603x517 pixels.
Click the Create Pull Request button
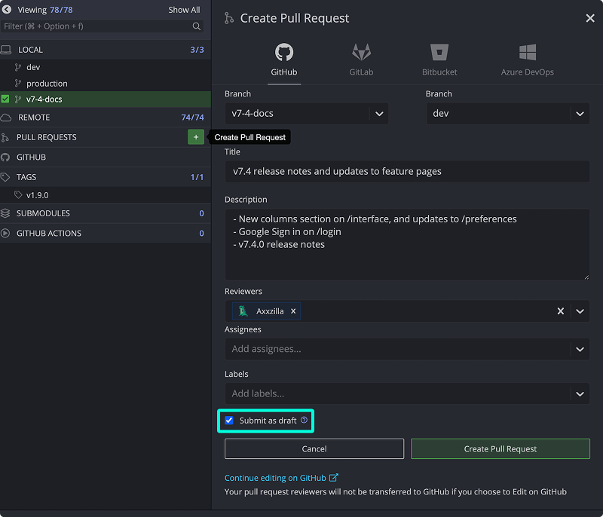500,448
